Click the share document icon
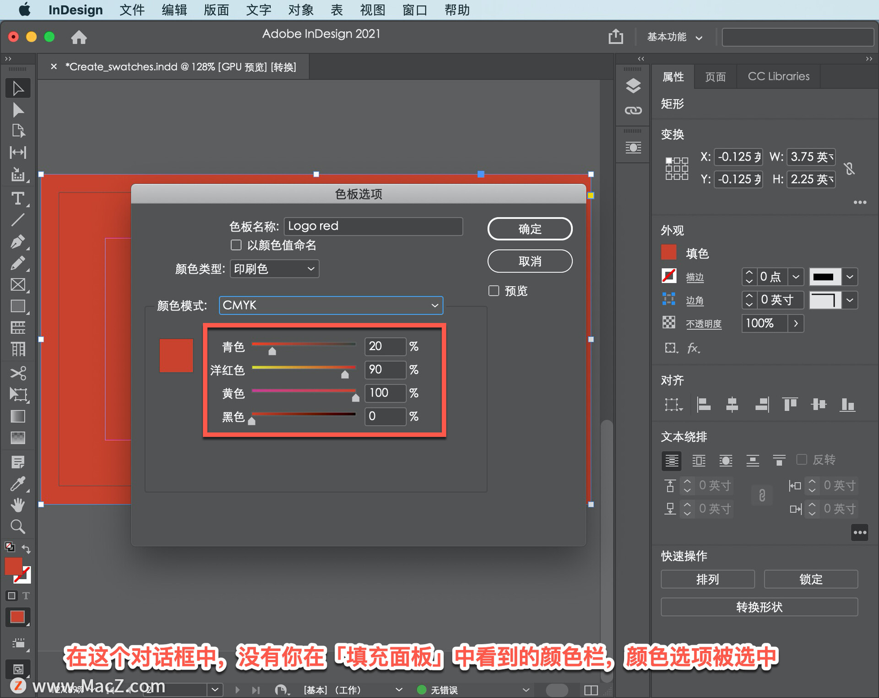 (616, 37)
